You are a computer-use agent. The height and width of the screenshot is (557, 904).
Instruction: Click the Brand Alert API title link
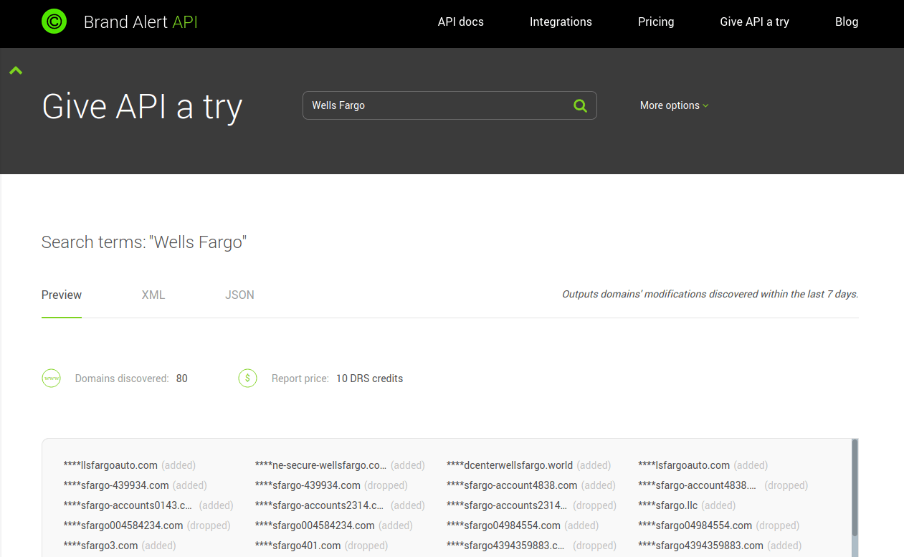[141, 22]
